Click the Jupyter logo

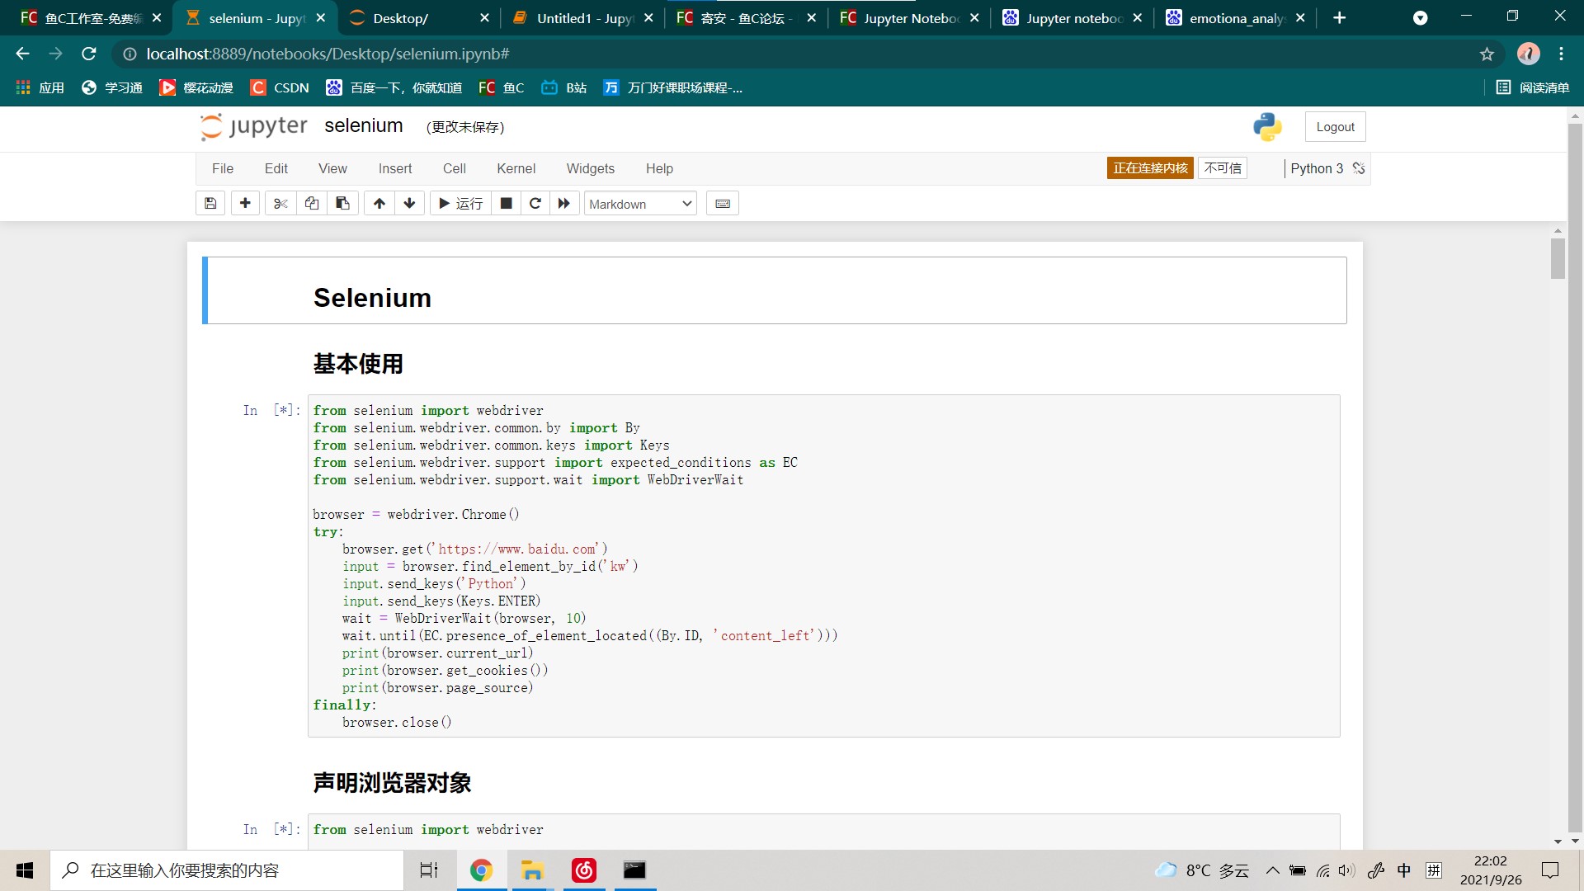(x=253, y=126)
